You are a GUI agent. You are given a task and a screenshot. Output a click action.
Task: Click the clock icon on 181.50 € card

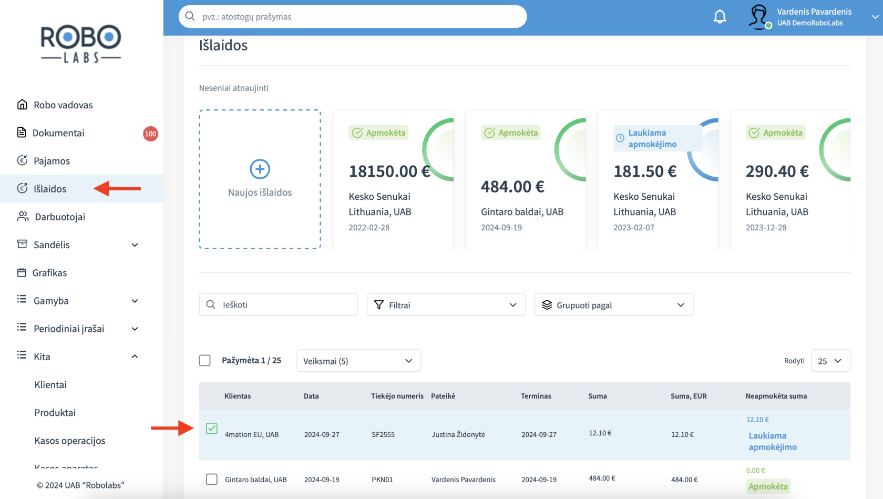pyautogui.click(x=620, y=138)
